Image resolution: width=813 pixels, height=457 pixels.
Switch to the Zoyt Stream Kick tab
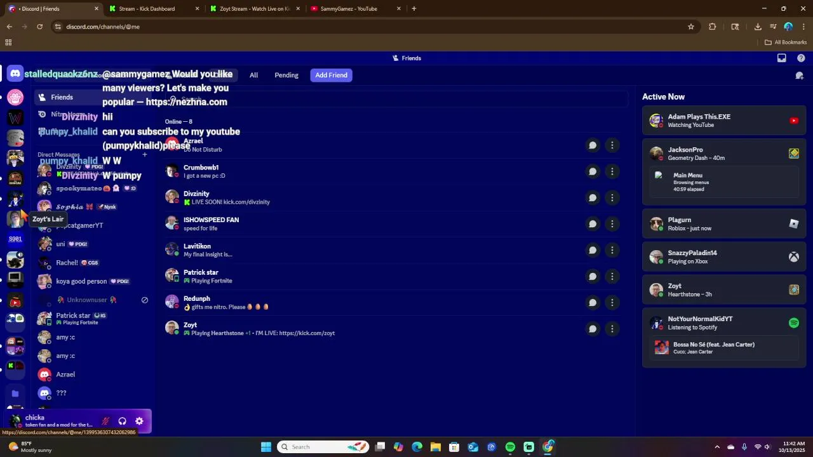point(254,9)
